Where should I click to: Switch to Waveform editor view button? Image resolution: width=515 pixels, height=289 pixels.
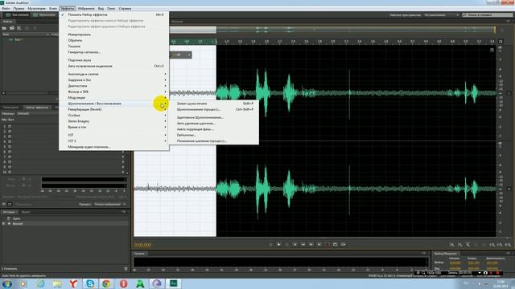[18, 14]
